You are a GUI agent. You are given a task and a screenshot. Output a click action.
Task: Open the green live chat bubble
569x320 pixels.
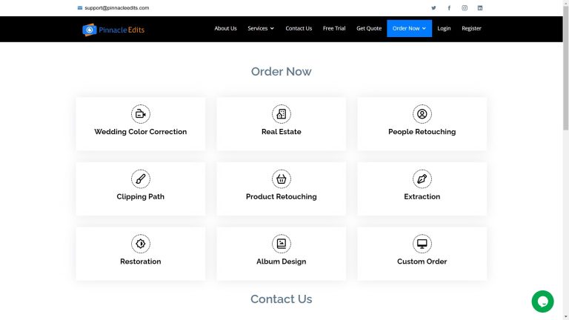click(x=542, y=301)
